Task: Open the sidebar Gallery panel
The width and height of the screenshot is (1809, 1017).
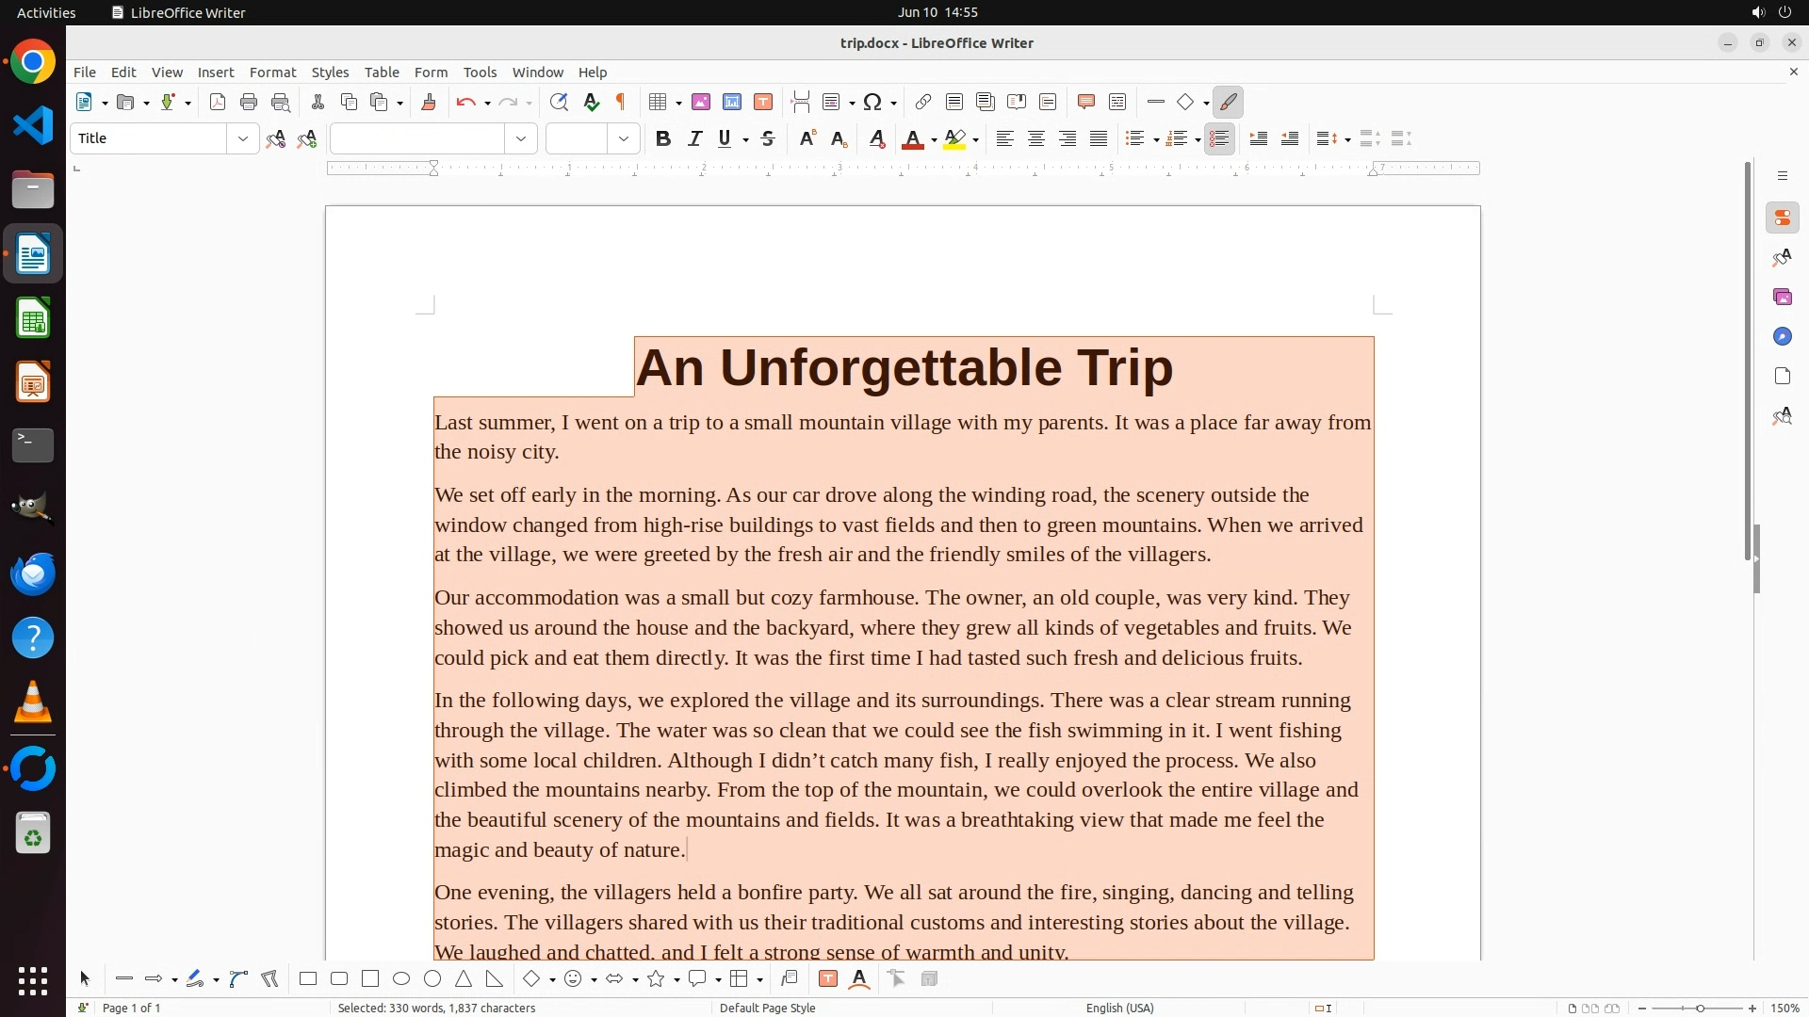Action: pyautogui.click(x=1782, y=298)
